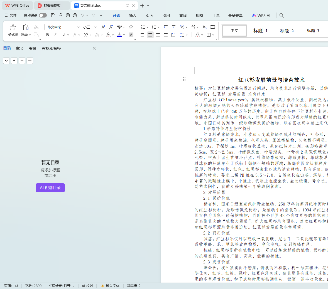The width and height of the screenshot is (328, 289).
Task: Click the document title 红豆杉发展前景与培育技术
Action: 271,80
